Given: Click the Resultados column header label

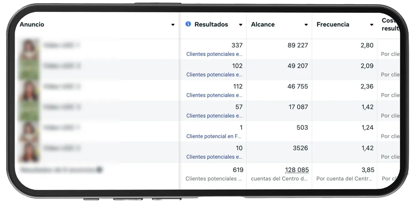Looking at the screenshot, I should tap(211, 24).
